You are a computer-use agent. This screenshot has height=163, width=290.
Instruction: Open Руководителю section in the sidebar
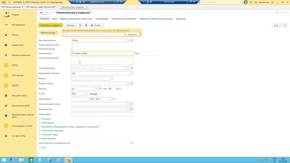18,25
